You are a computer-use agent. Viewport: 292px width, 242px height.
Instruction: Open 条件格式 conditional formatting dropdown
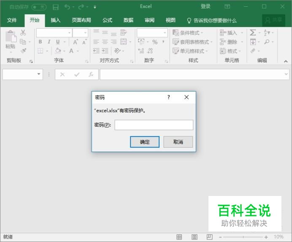pyautogui.click(x=187, y=33)
